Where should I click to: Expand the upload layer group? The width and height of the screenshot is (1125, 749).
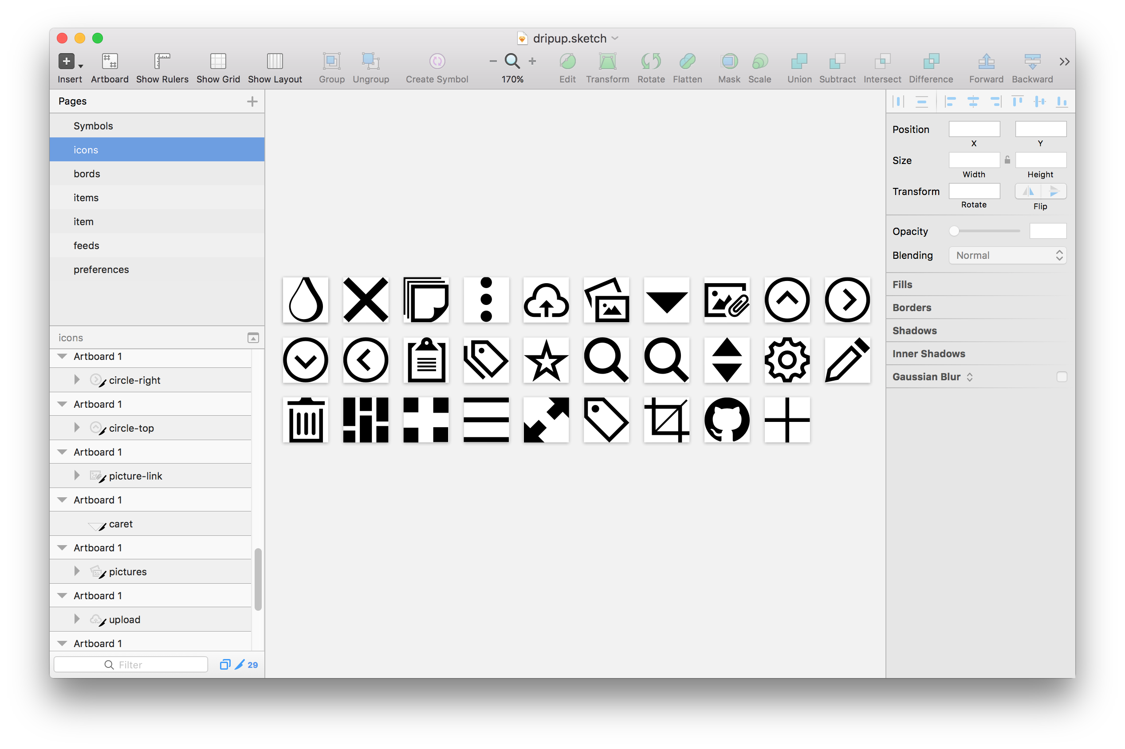tap(76, 619)
